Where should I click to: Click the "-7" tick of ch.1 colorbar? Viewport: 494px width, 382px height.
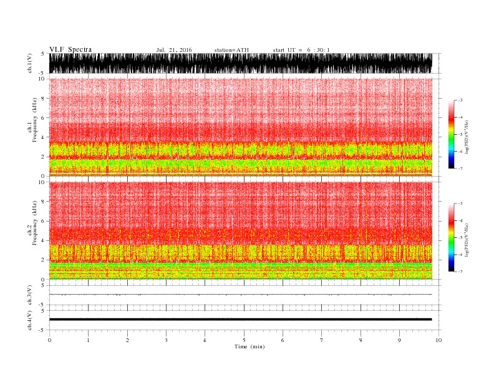pyautogui.click(x=460, y=169)
